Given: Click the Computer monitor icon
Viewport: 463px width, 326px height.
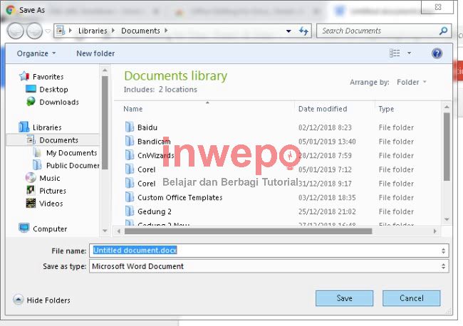Looking at the screenshot, I should coord(24,228).
